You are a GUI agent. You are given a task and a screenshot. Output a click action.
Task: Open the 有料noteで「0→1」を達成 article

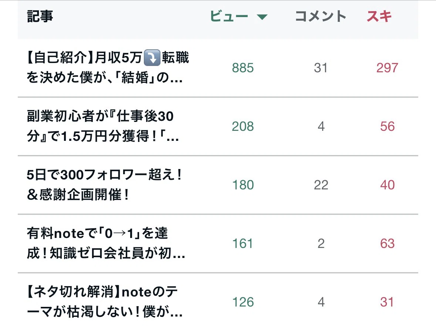pyautogui.click(x=106, y=243)
